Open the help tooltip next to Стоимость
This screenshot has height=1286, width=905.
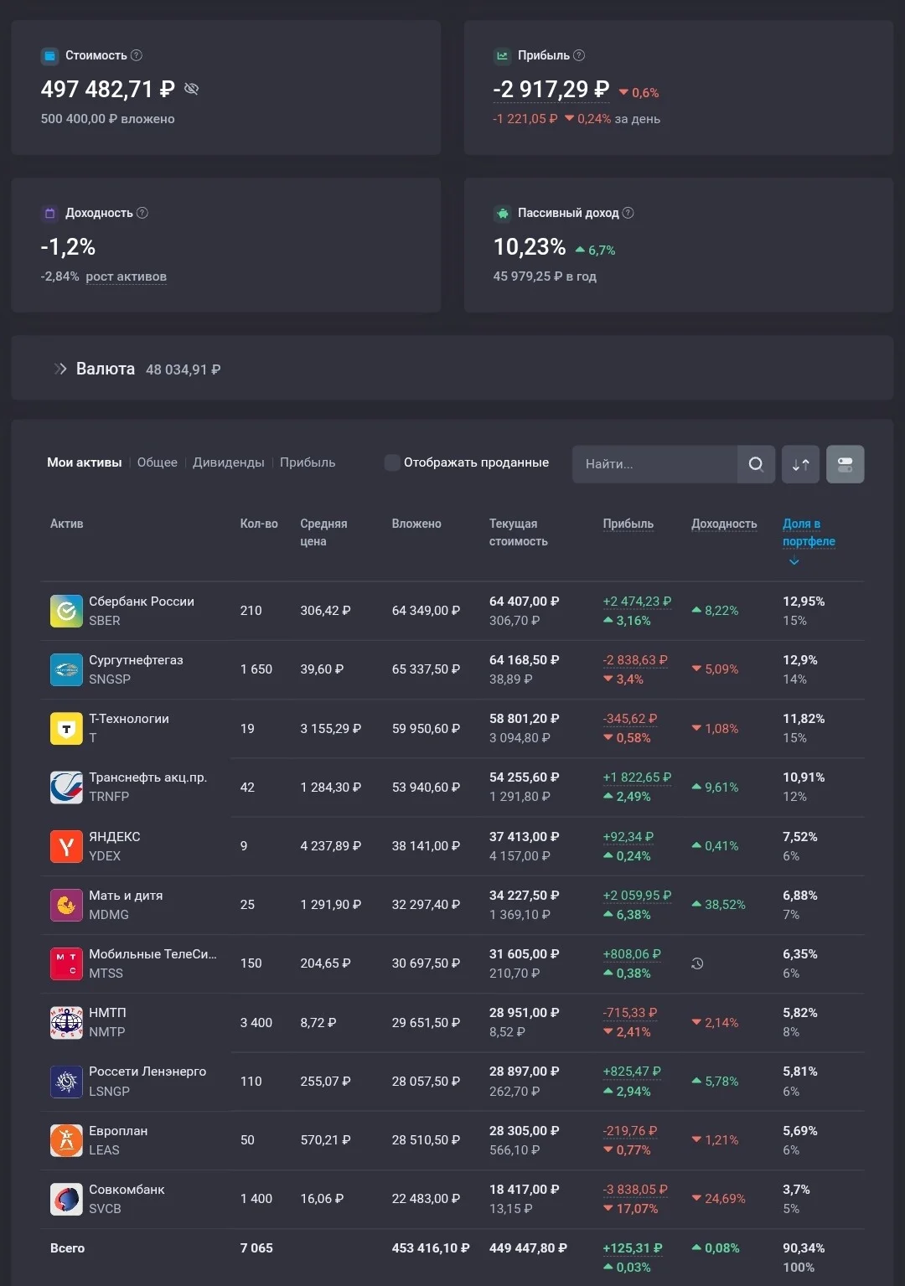(137, 55)
